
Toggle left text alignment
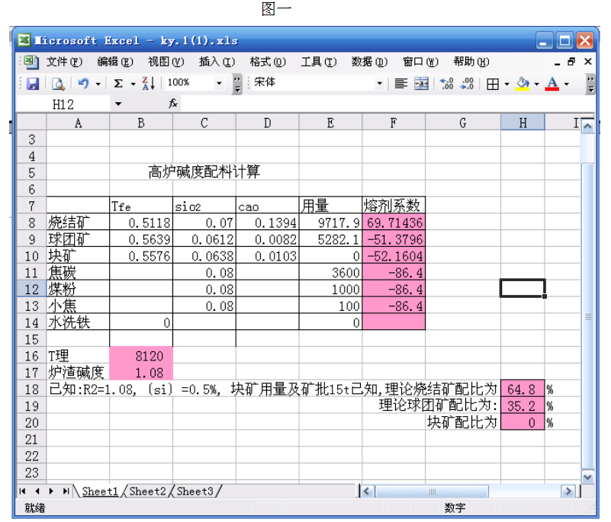[x=400, y=83]
